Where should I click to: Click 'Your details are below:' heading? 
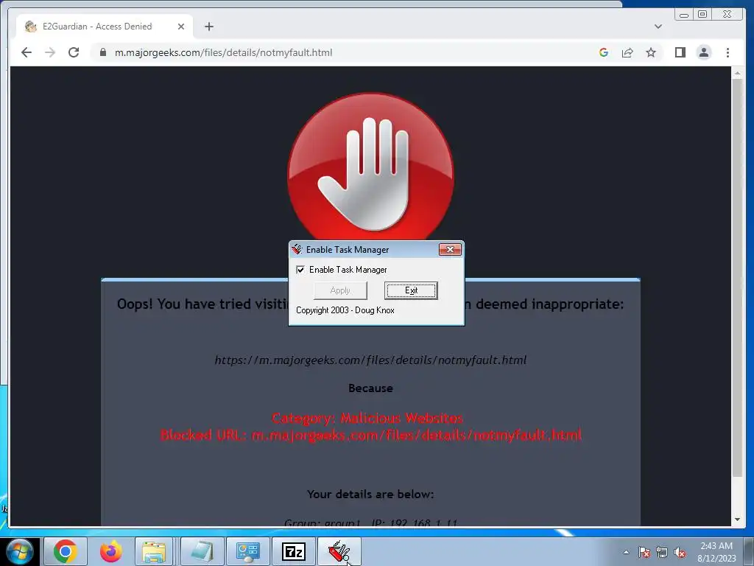pos(370,495)
